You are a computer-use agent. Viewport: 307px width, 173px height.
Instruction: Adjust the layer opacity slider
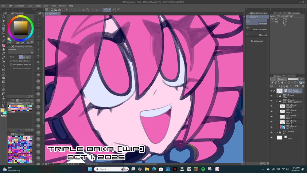293,79
